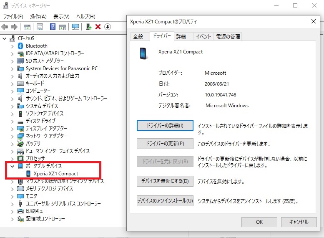
Task: Click the Forward arrow toolbar icon
Action: coord(14,27)
